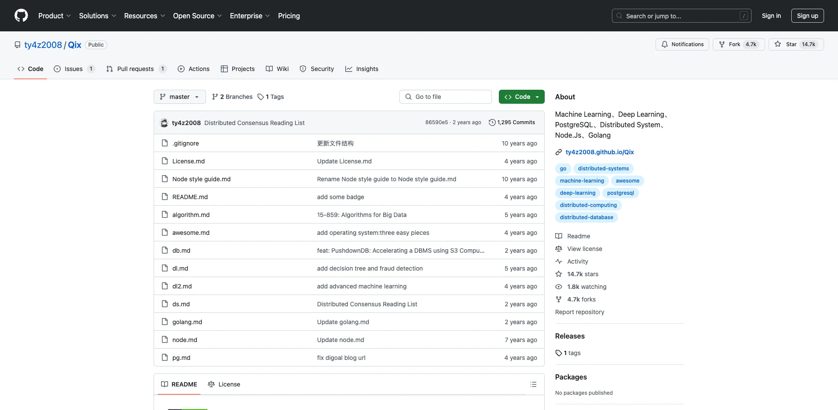Screen dimensions: 838x410
Task: Open the awesome.md file
Action: [x=191, y=233]
